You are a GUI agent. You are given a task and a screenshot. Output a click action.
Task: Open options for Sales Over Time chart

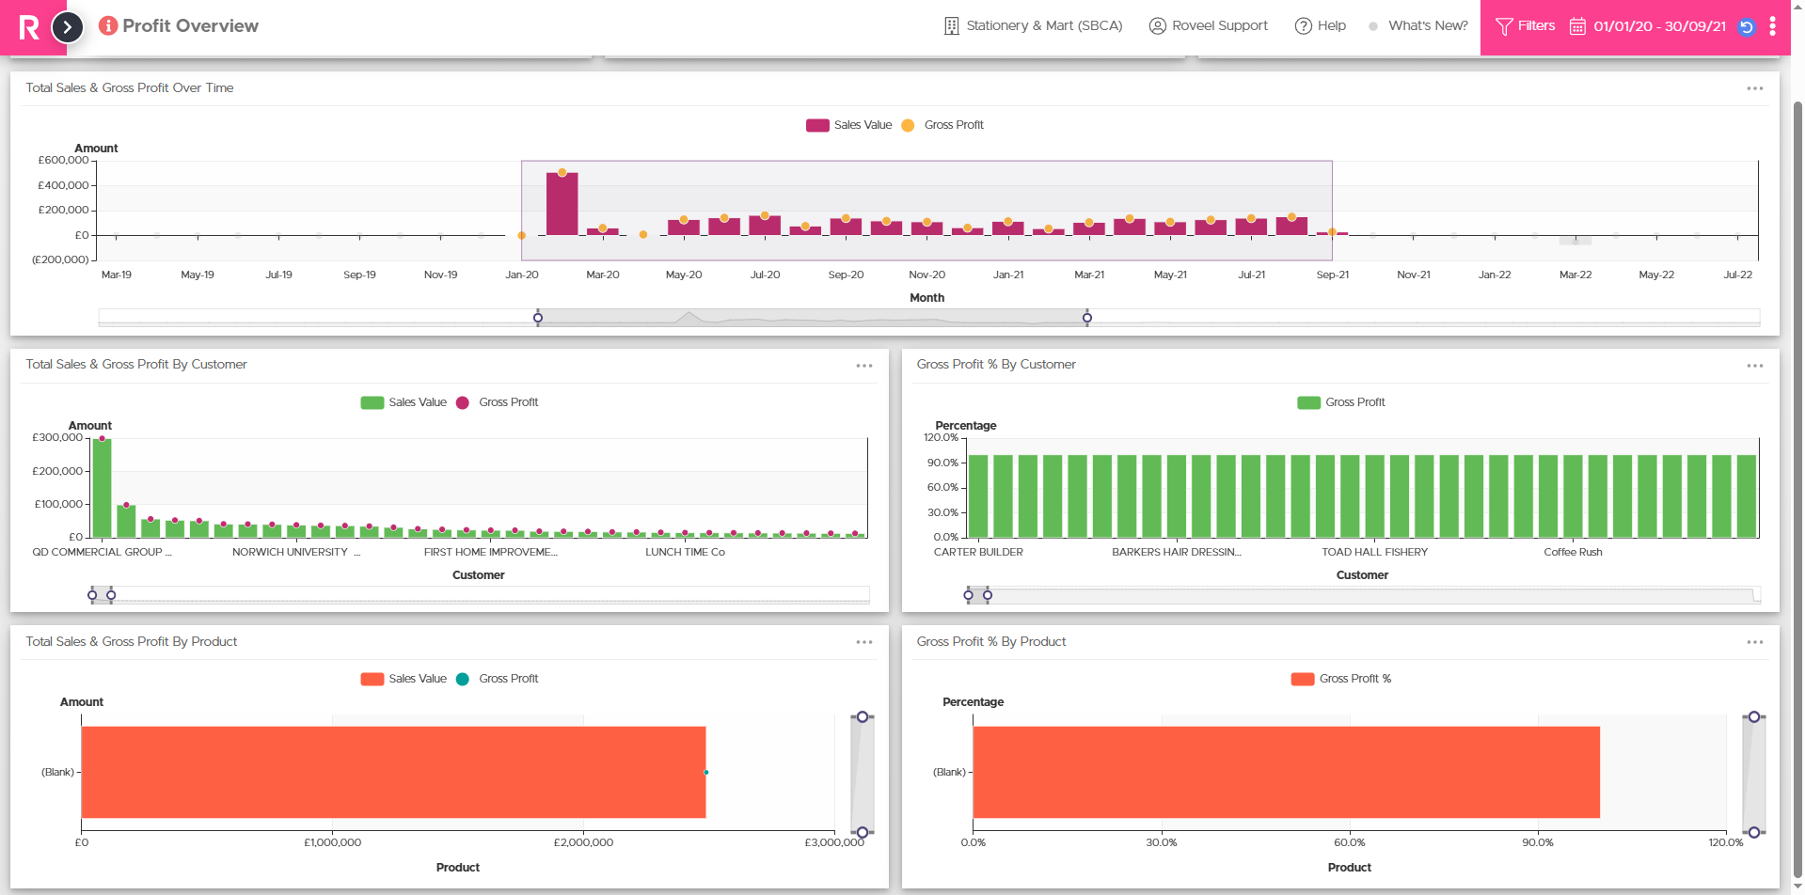pos(1755,88)
